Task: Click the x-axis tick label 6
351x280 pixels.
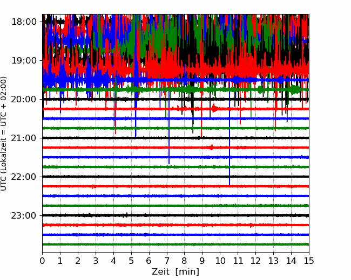Action: pos(149,261)
